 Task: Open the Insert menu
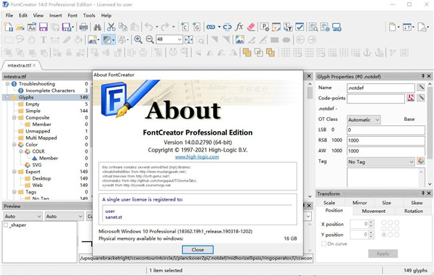(x=56, y=15)
